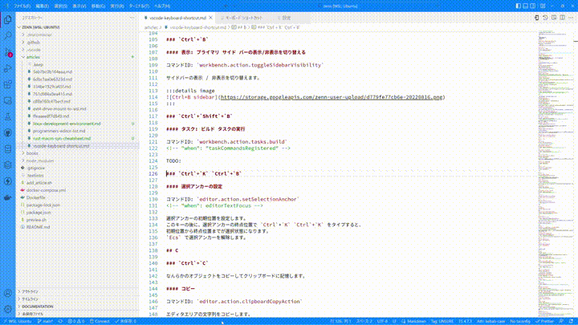Click the errors and warnings count in status bar
The height and width of the screenshot is (325, 578).
(x=76, y=321)
